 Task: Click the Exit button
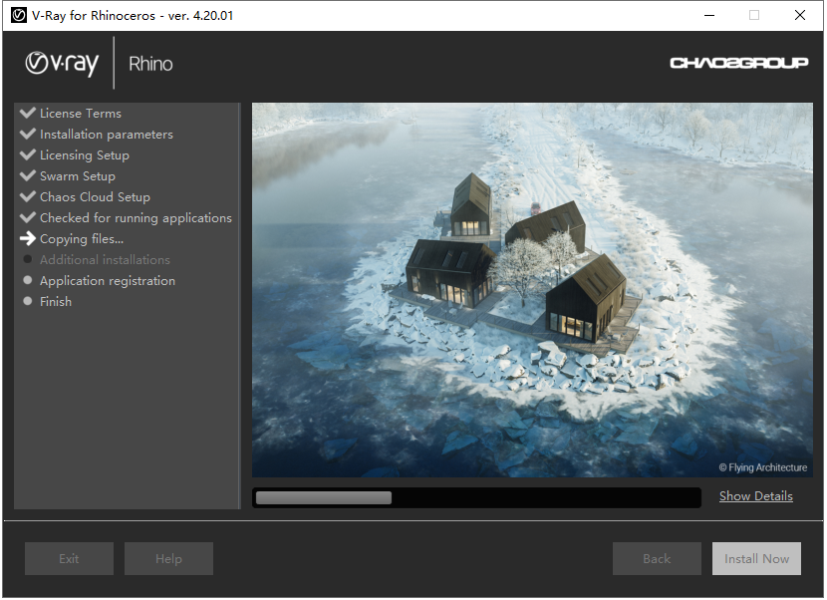69,558
